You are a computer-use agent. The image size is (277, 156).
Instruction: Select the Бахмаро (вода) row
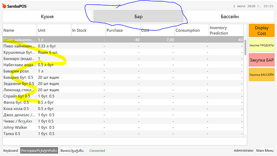point(123,59)
